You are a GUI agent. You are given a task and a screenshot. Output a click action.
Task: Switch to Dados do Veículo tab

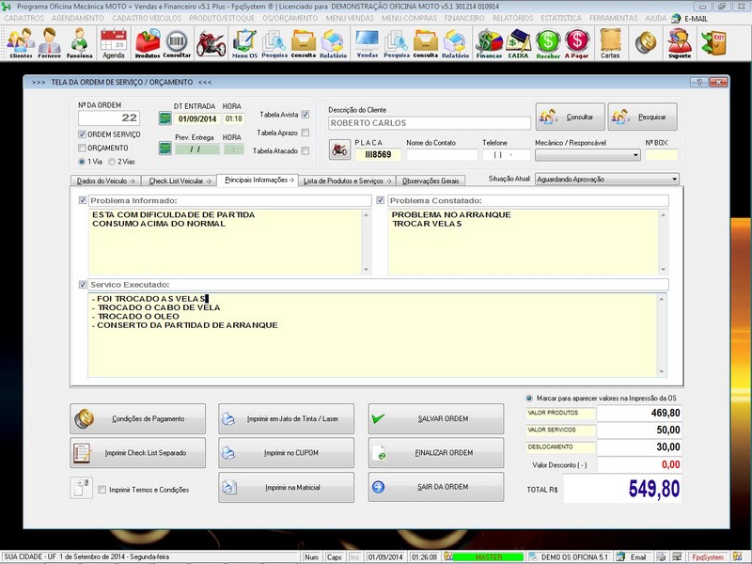105,180
